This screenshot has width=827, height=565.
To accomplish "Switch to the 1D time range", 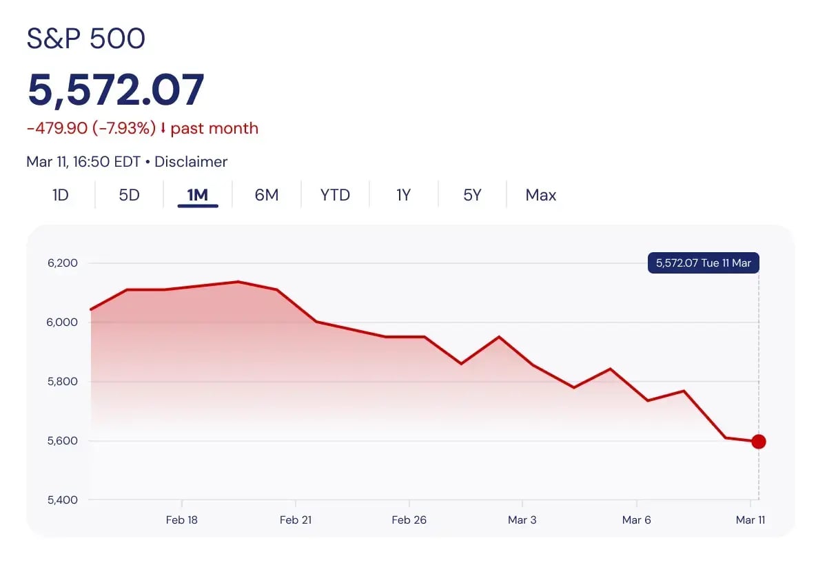I will pos(60,195).
